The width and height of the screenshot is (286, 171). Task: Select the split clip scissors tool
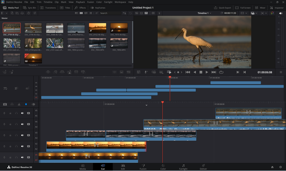(x=19, y=104)
